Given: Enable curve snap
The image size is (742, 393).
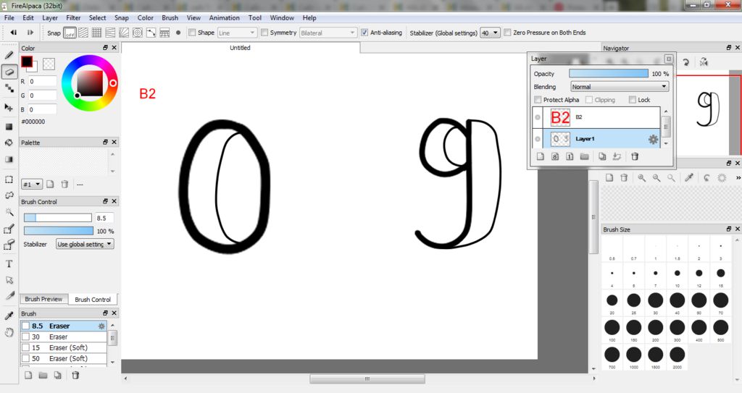Looking at the screenshot, I should [x=151, y=33].
